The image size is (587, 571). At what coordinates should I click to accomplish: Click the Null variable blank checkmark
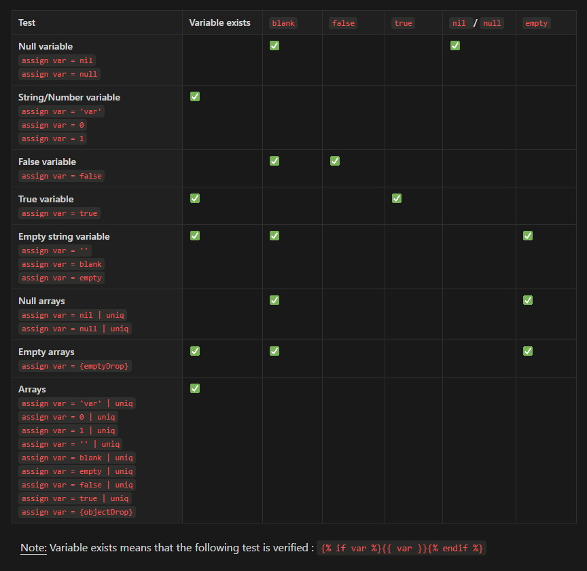tap(274, 45)
